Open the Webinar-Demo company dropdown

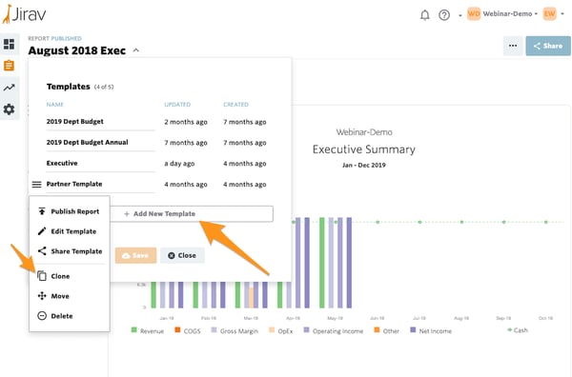pyautogui.click(x=510, y=14)
